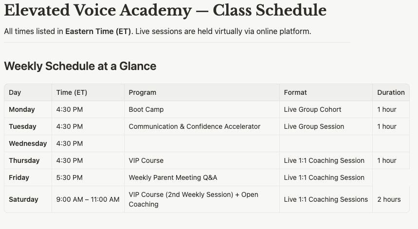Click the empty Wednesday format cell
The height and width of the screenshot is (229, 418).
click(x=326, y=143)
